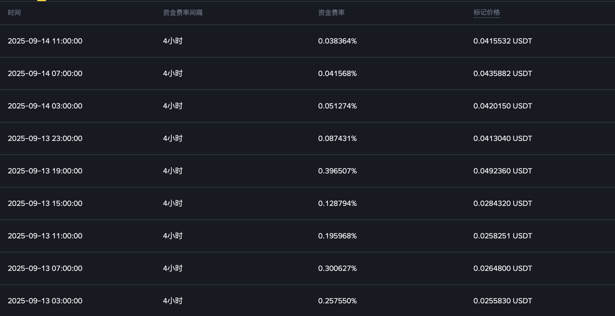
Task: Click the 0.396507% funding rate value
Action: point(337,171)
